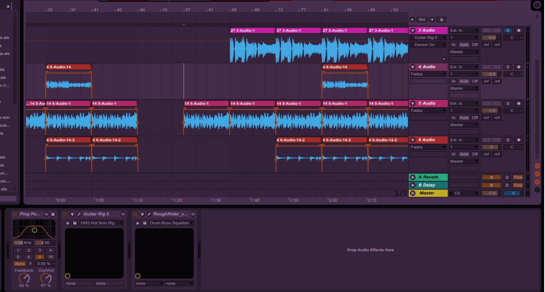
Task: Click the Feedback knob in Ping Pong Delay
Action: tap(24, 277)
